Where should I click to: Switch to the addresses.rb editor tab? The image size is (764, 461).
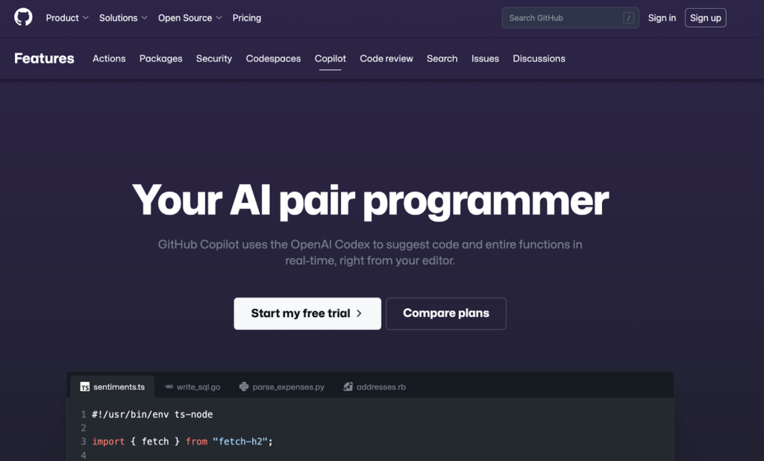(x=375, y=386)
